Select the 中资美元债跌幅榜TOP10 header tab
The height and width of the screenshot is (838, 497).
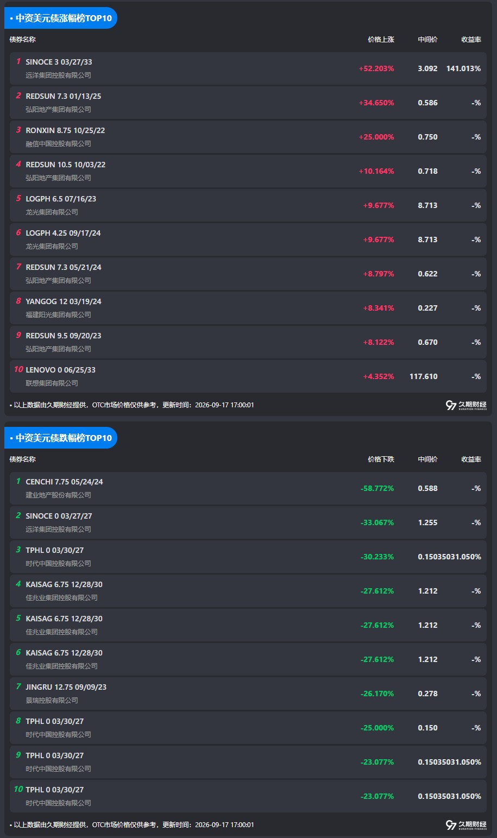[x=61, y=438]
